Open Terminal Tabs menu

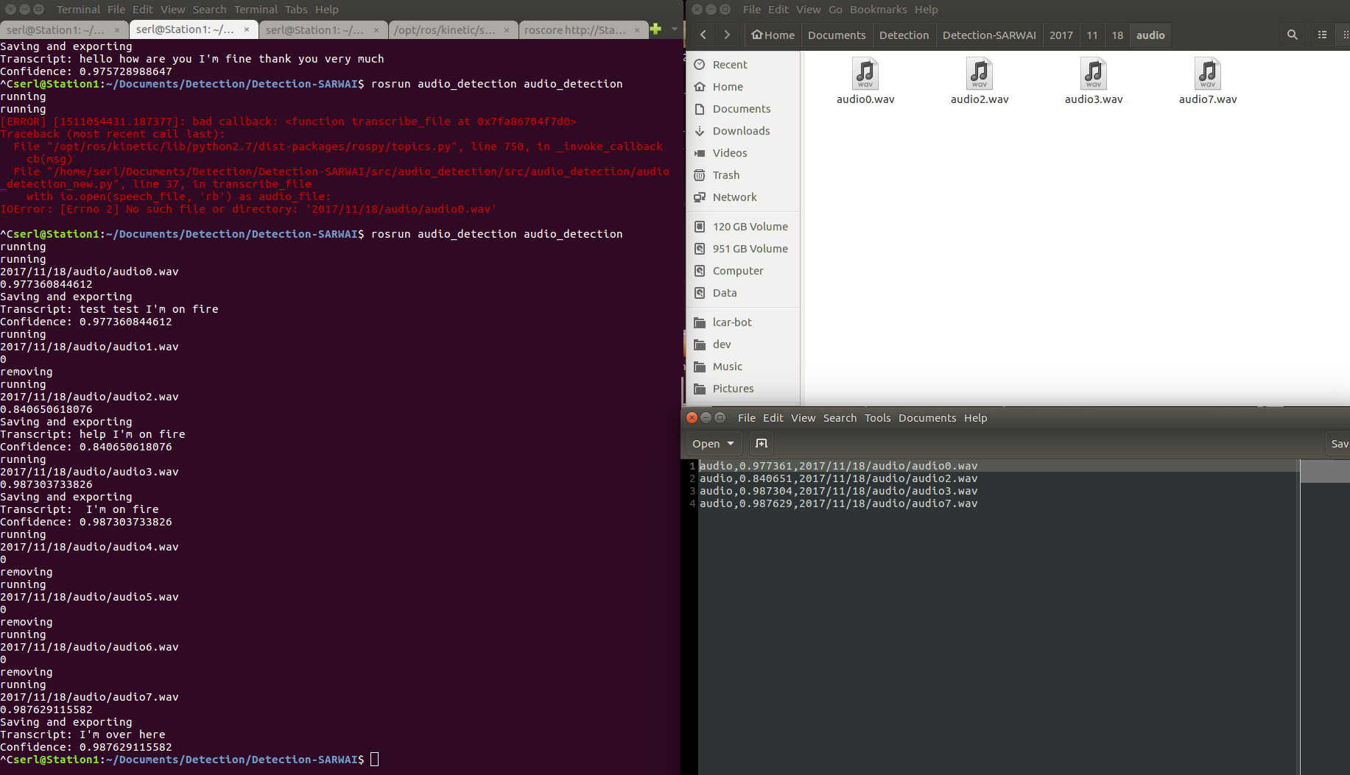coord(296,10)
